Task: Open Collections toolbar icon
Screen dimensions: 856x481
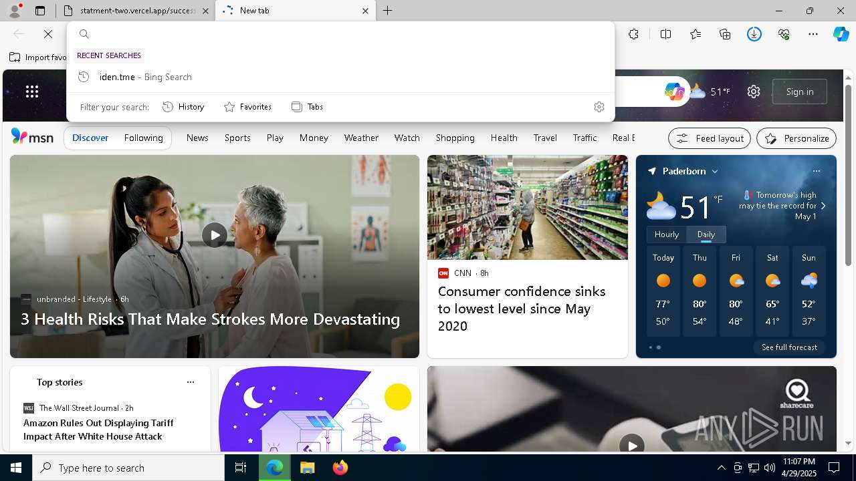Action: pyautogui.click(x=725, y=34)
